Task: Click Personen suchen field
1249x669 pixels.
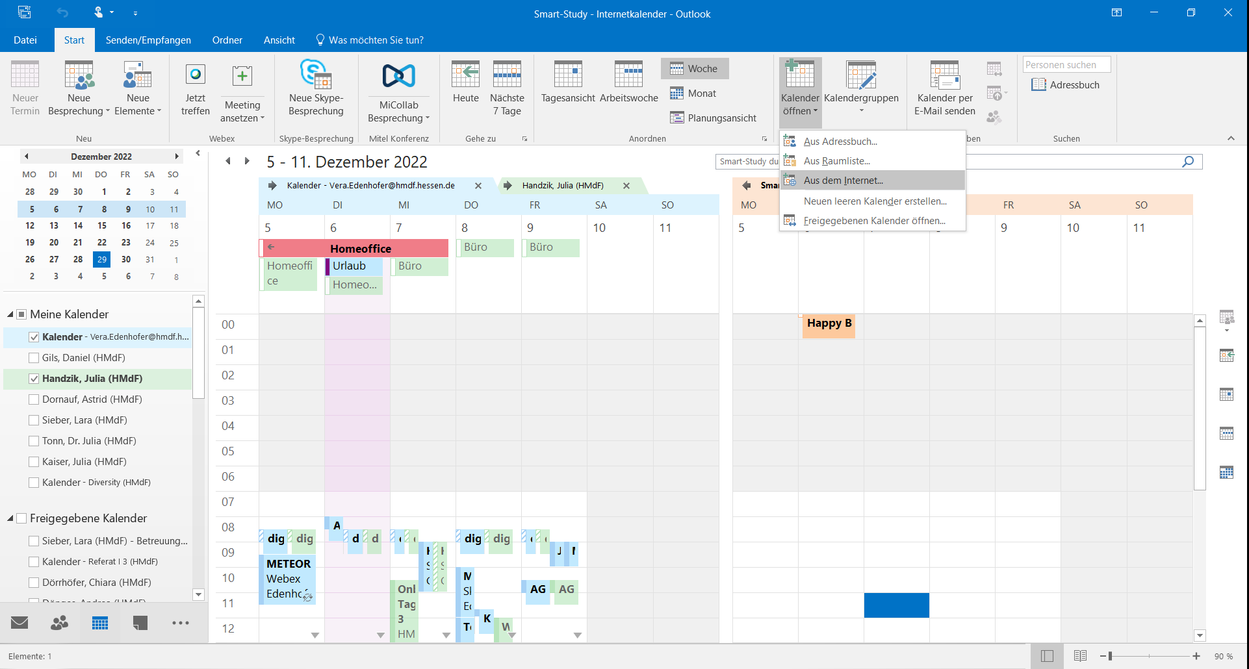Action: pos(1066,65)
